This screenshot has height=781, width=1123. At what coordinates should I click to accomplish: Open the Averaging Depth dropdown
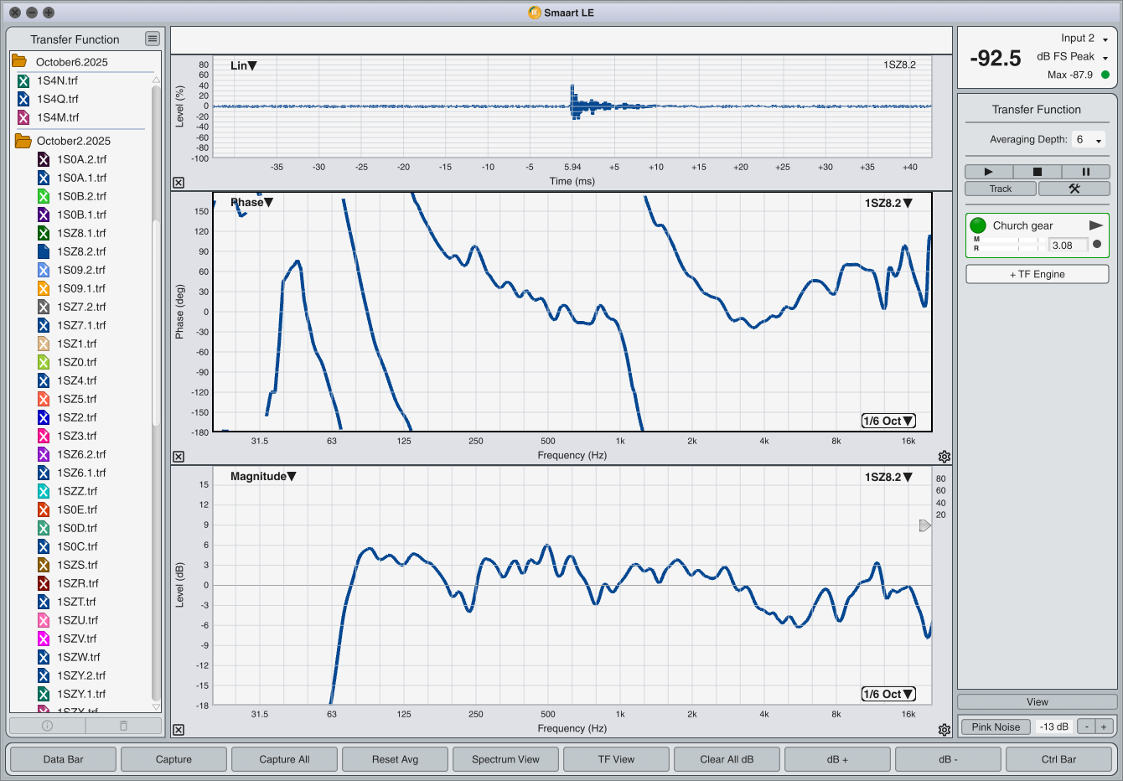pyautogui.click(x=1089, y=140)
